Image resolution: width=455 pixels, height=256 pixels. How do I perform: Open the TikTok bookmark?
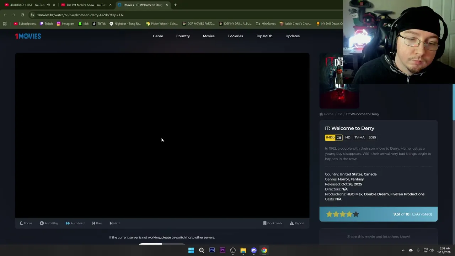(99, 24)
